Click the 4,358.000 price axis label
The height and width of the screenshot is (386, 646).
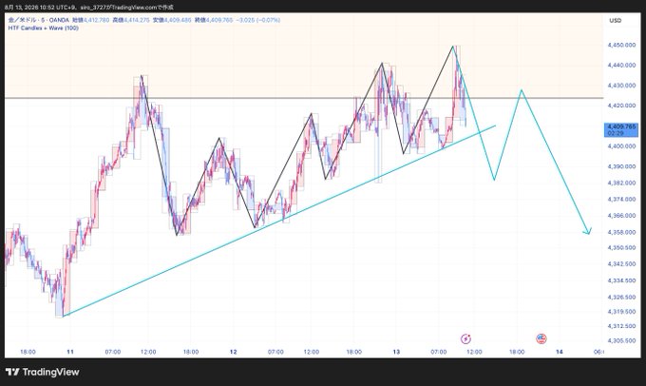point(621,232)
